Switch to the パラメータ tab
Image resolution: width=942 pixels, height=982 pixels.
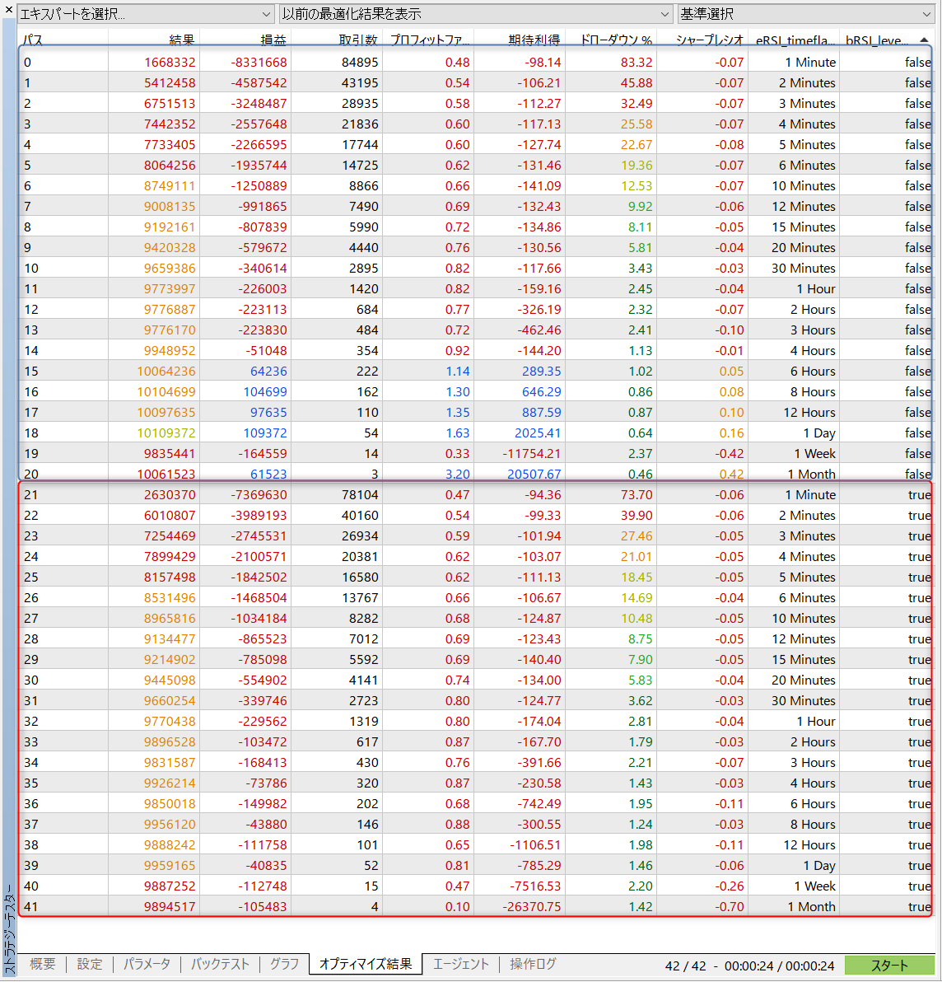(x=147, y=964)
